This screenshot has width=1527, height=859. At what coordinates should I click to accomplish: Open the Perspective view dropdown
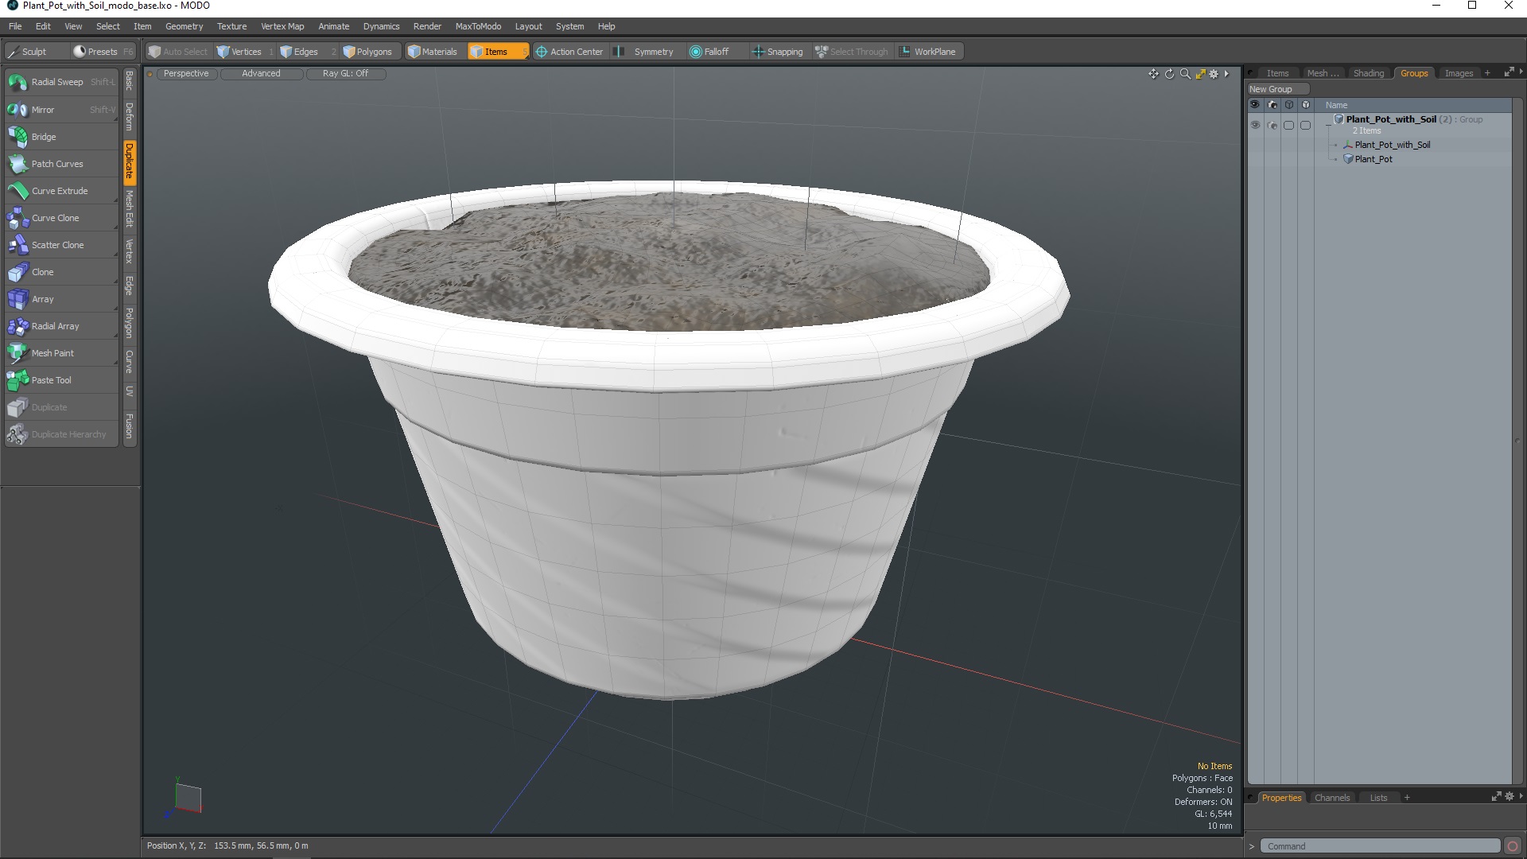click(186, 73)
